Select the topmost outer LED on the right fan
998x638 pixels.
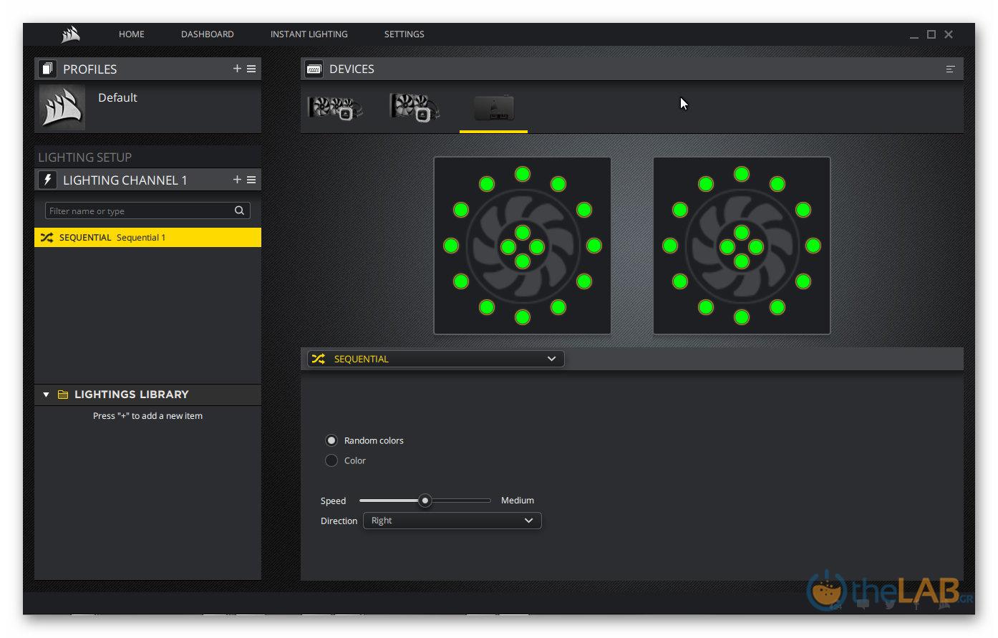[x=742, y=174]
